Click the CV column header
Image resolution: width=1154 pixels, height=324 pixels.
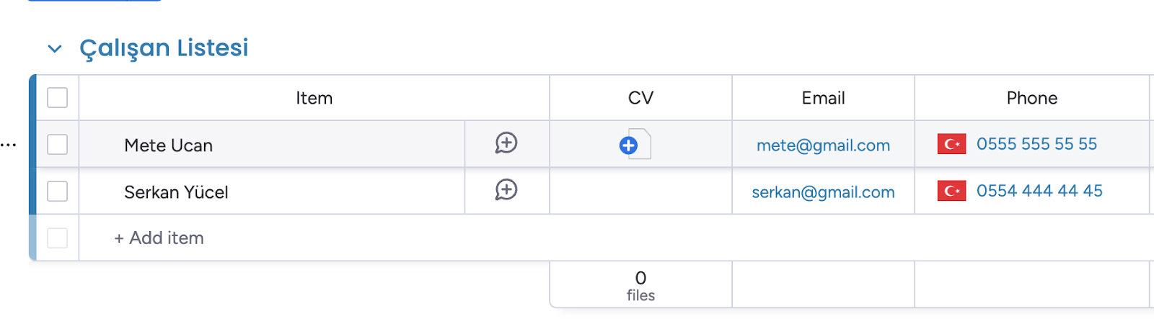tap(640, 98)
